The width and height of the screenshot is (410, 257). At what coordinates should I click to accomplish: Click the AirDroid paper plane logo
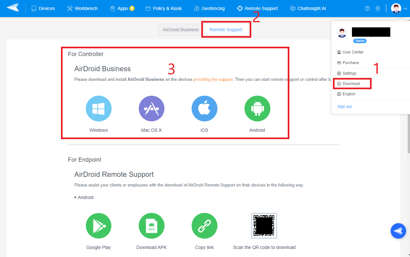point(13,8)
